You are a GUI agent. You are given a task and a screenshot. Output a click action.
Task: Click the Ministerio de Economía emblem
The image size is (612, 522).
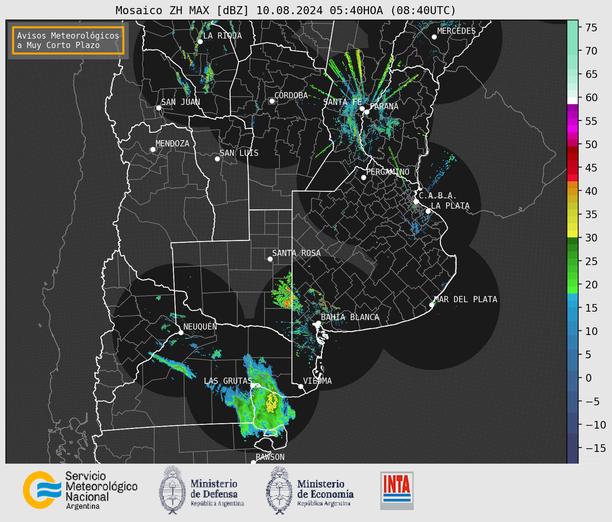(x=279, y=490)
